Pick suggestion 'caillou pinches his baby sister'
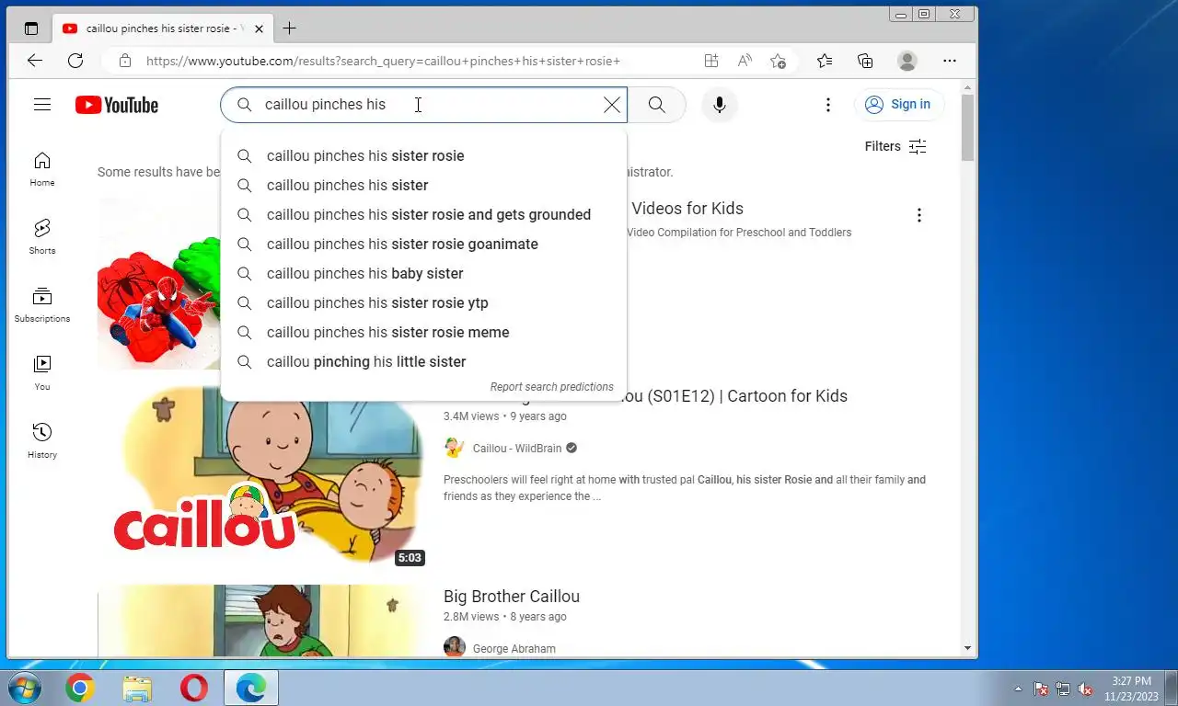Viewport: 1178px width, 706px height. point(424,274)
